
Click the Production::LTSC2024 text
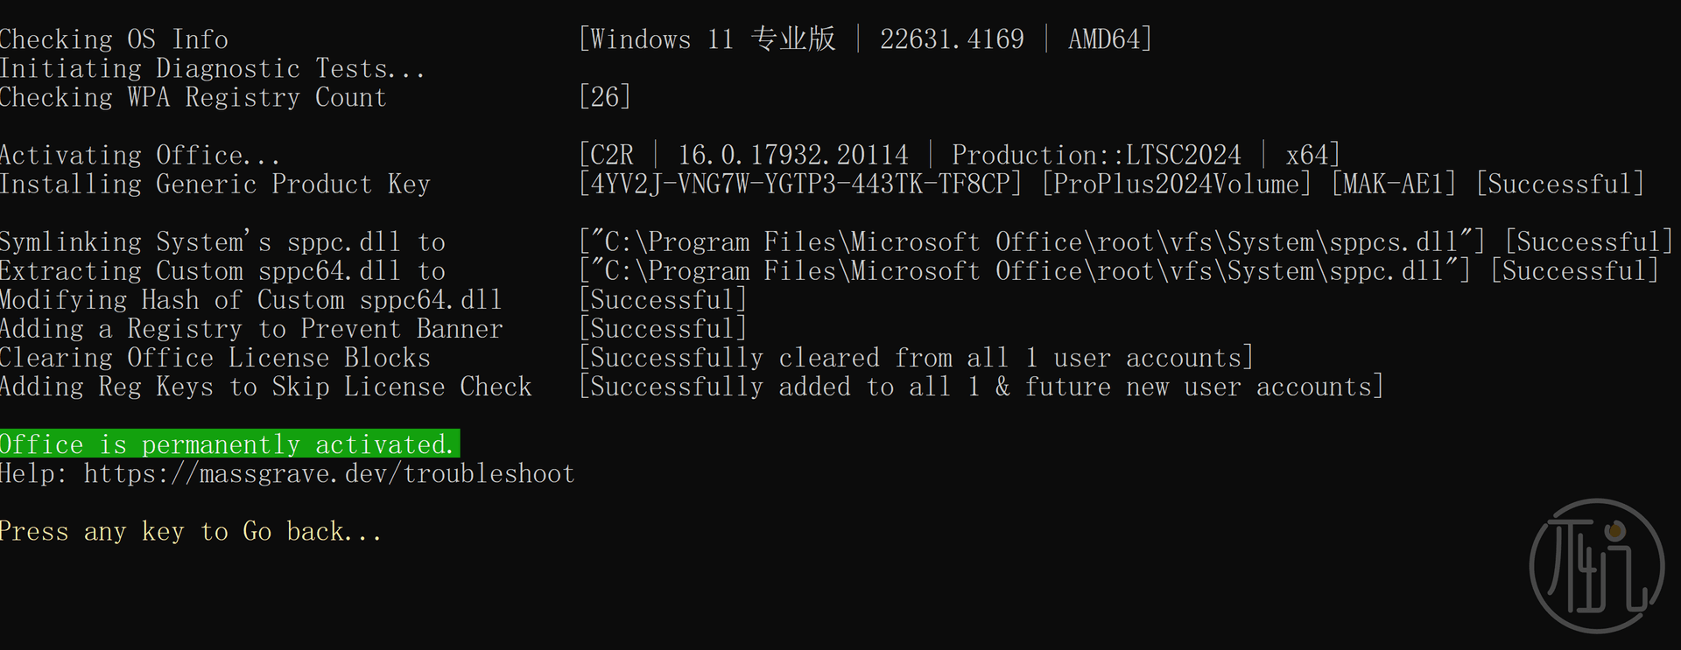point(1096,156)
